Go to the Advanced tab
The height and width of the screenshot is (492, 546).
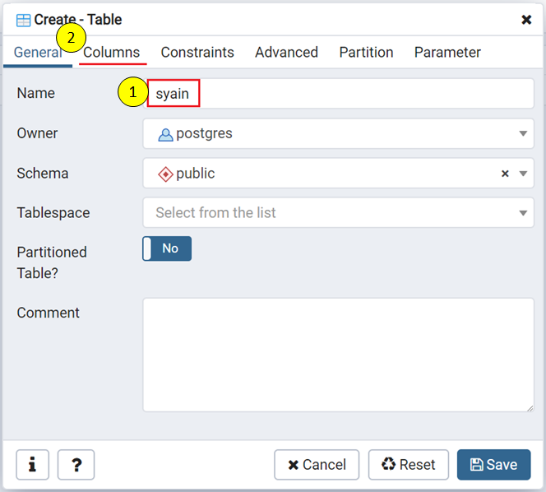pos(286,52)
